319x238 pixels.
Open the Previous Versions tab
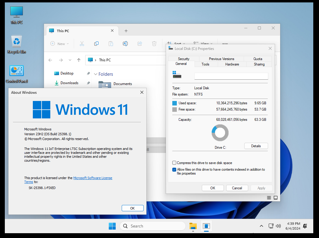221,59
